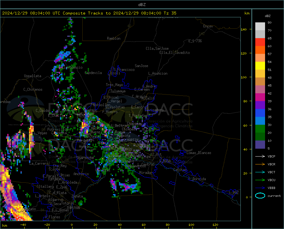Pick the bright green 20-30 dBZ swatch
The width and height of the screenshot is (284, 229).
[260, 129]
